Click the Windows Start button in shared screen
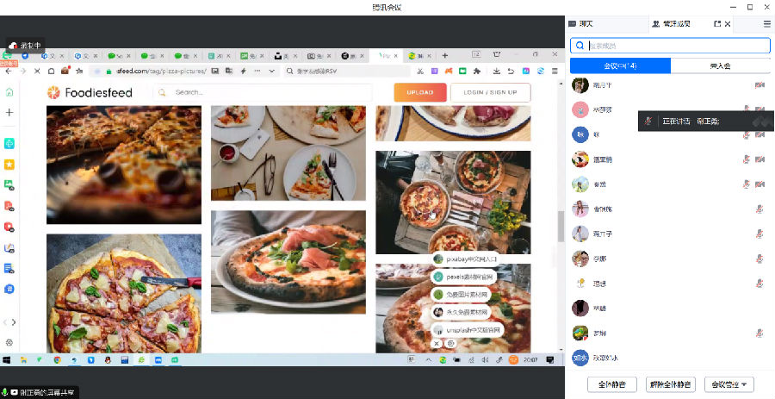The image size is (775, 399). pos(7,359)
